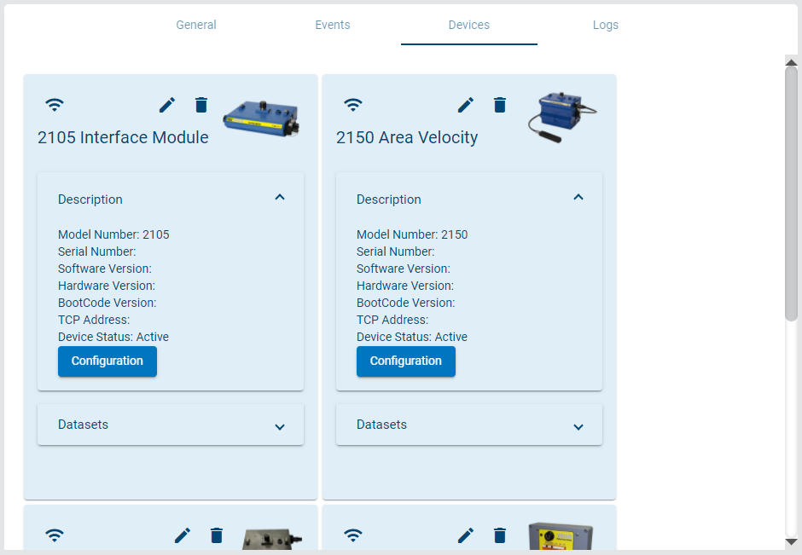802x555 pixels.
Task: Click pencil icon on bottom-right device card
Action: (466, 535)
